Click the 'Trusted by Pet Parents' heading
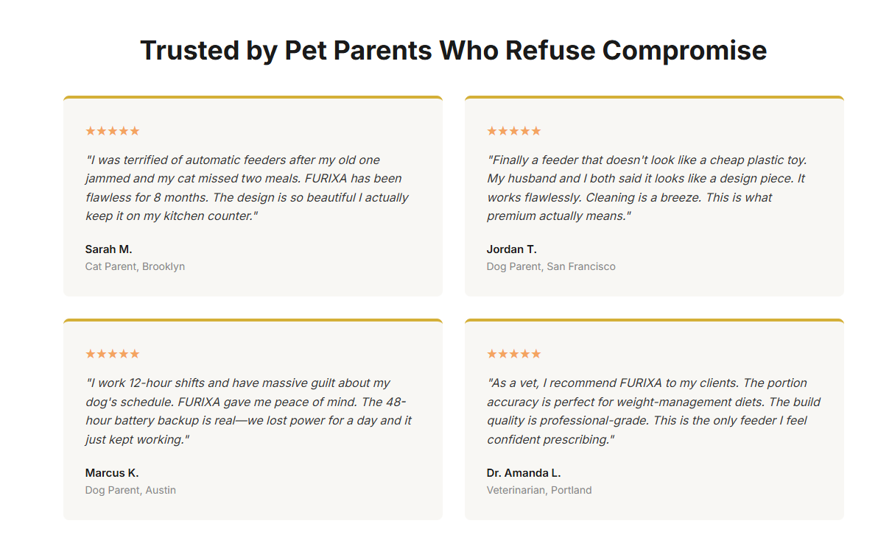Screen dimensions: 892x554 click(453, 50)
